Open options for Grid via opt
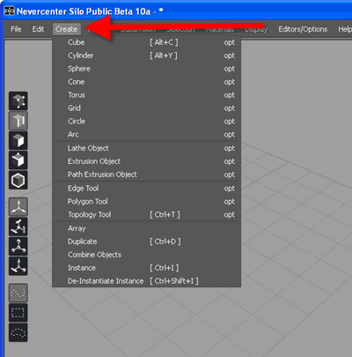 (230, 108)
